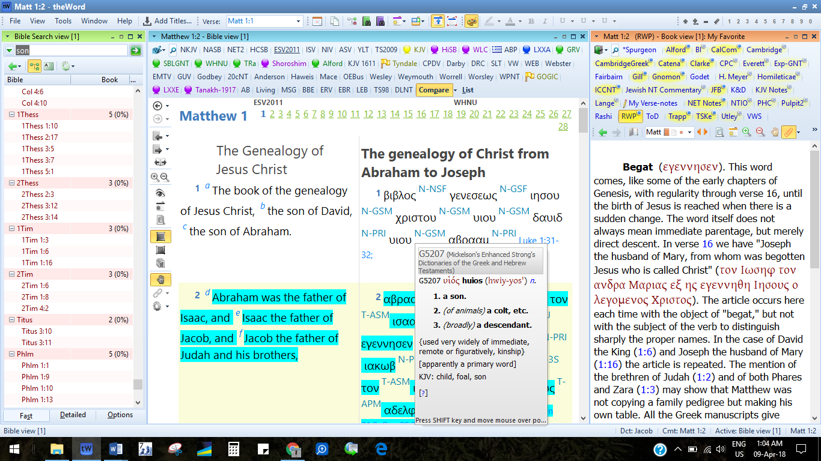The height and width of the screenshot is (461, 821).
Task: Switch to the List tab in Bible view
Action: tap(467, 90)
